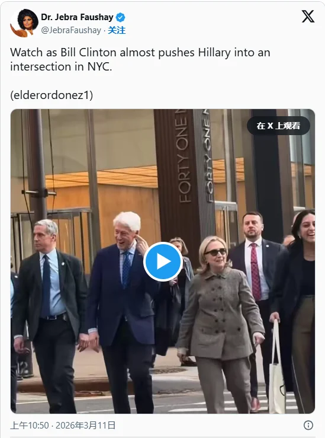Click the text line 'intersection in NYC.'
325x438 pixels.
[x=61, y=66]
